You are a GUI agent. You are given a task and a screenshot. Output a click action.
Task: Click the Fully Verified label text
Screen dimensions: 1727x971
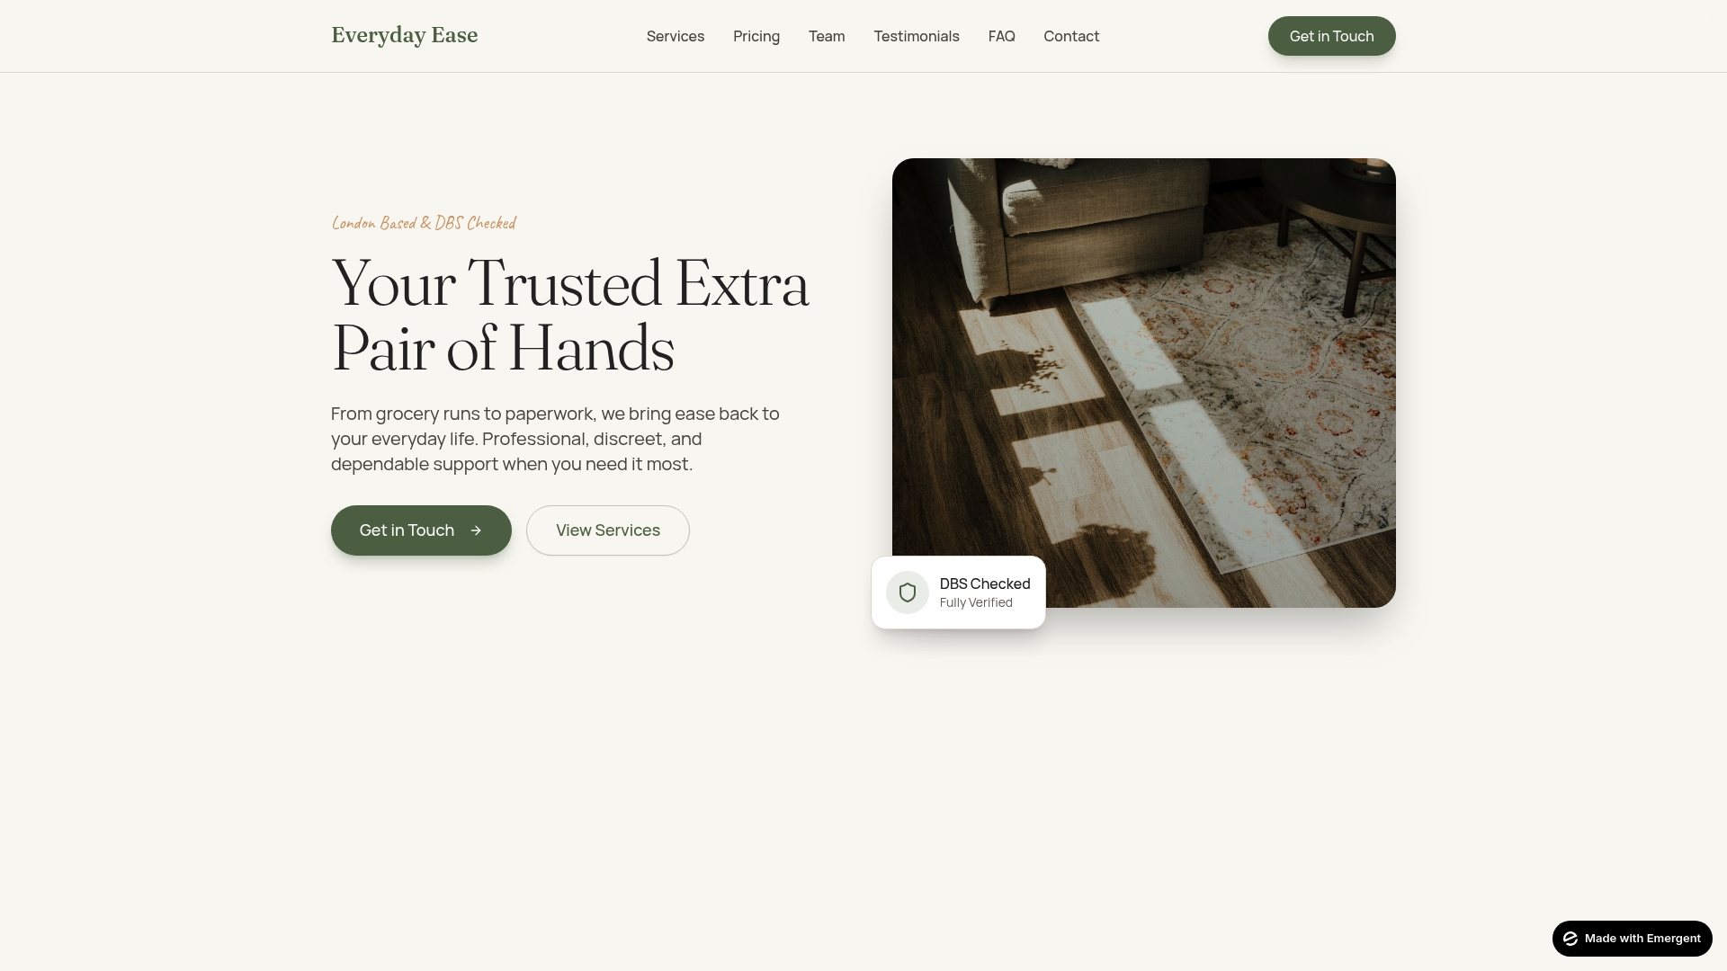point(976,603)
